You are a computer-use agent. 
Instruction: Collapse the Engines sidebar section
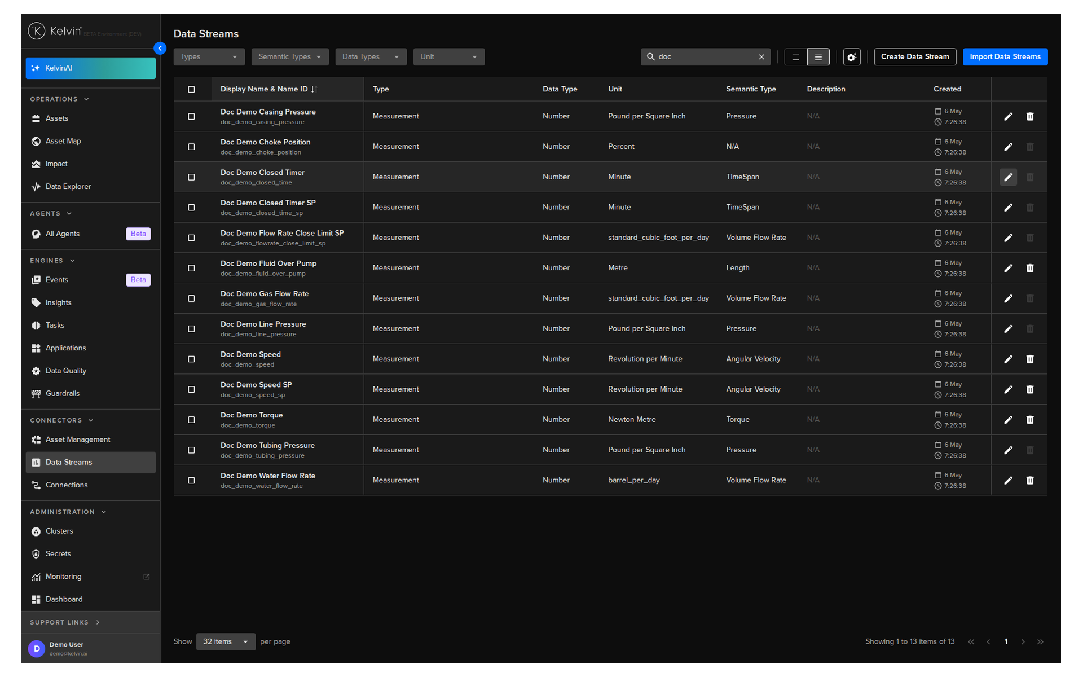[x=52, y=261]
